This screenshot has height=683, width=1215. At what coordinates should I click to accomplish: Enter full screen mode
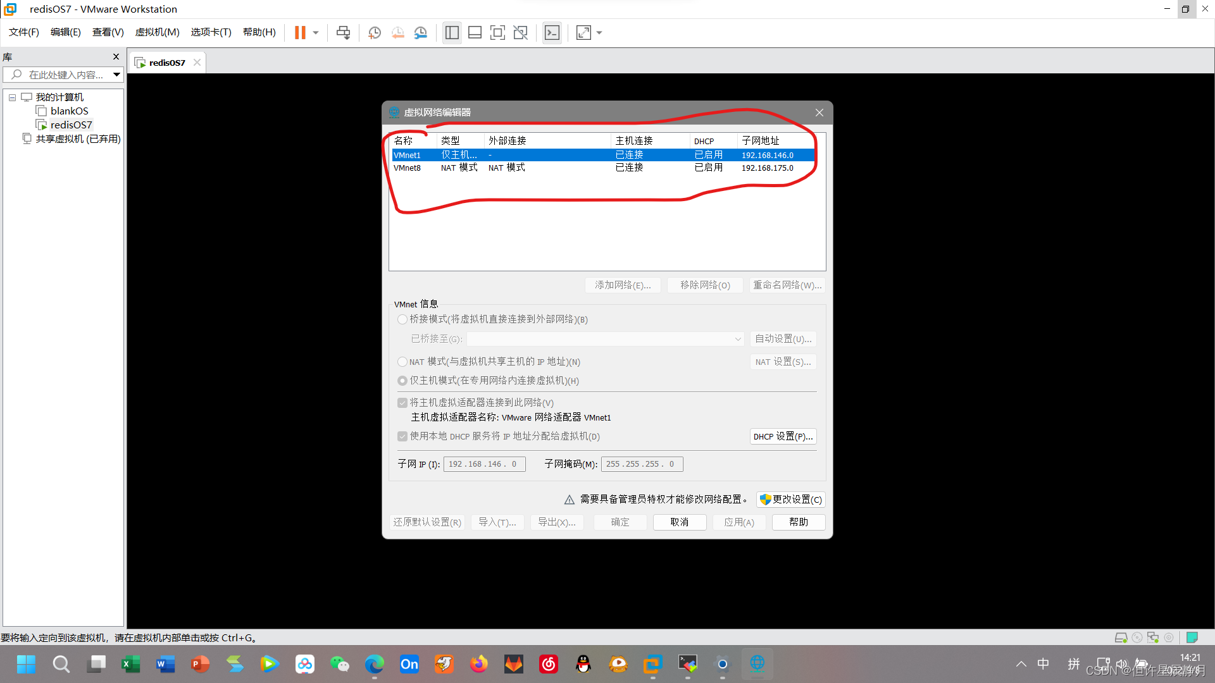pyautogui.click(x=497, y=32)
